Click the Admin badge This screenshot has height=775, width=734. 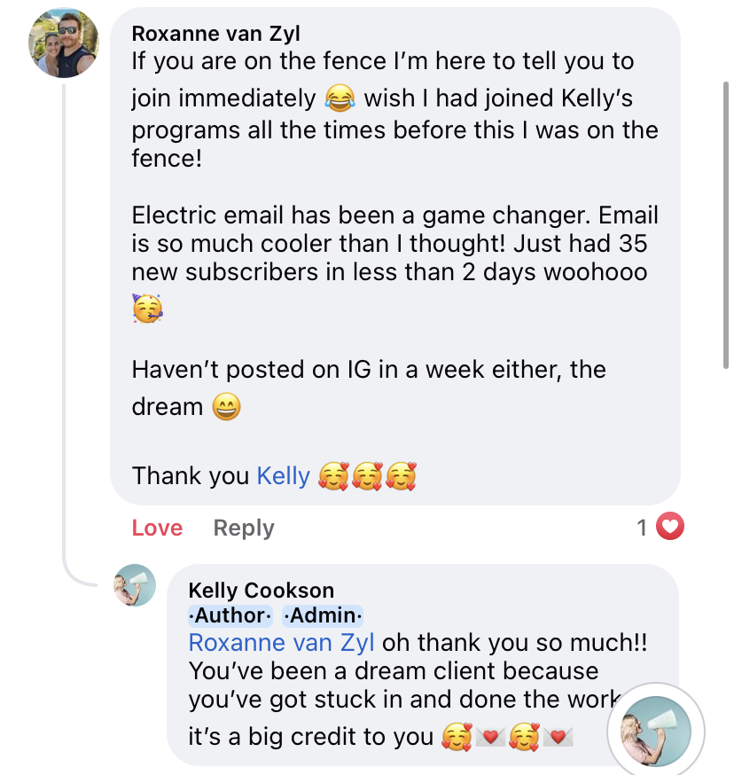[323, 615]
